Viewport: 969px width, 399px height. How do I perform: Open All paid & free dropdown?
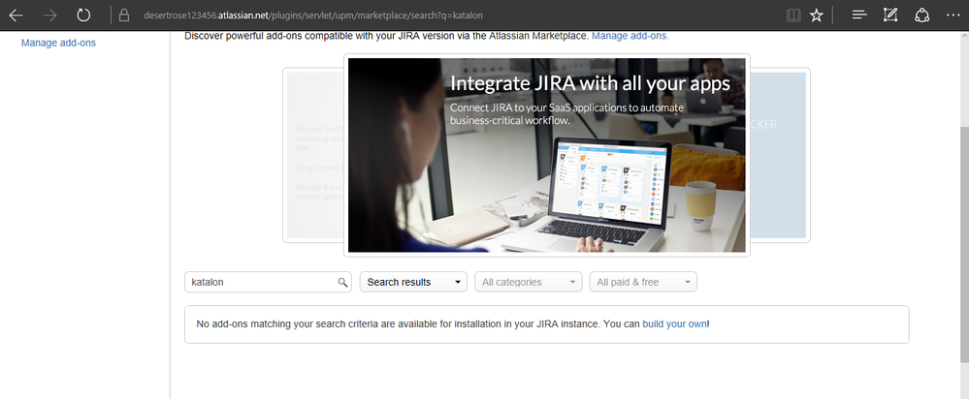(x=643, y=282)
